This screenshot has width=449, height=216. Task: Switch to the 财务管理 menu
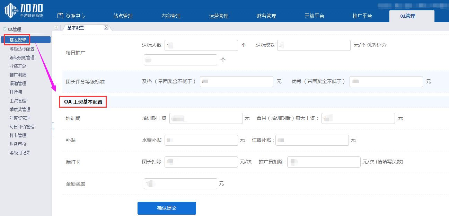(x=266, y=16)
